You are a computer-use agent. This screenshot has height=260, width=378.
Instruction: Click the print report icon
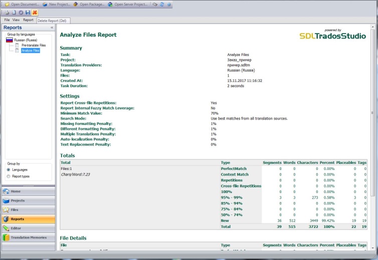click(8, 12)
